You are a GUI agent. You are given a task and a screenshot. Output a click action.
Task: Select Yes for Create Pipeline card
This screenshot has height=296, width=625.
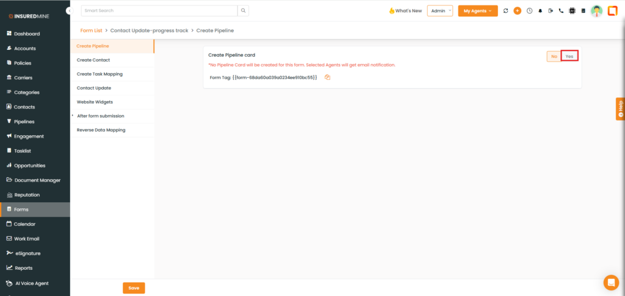569,57
